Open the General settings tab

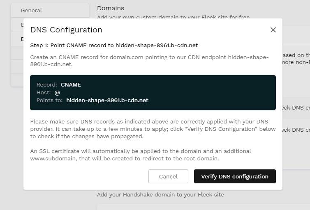(x=32, y=10)
